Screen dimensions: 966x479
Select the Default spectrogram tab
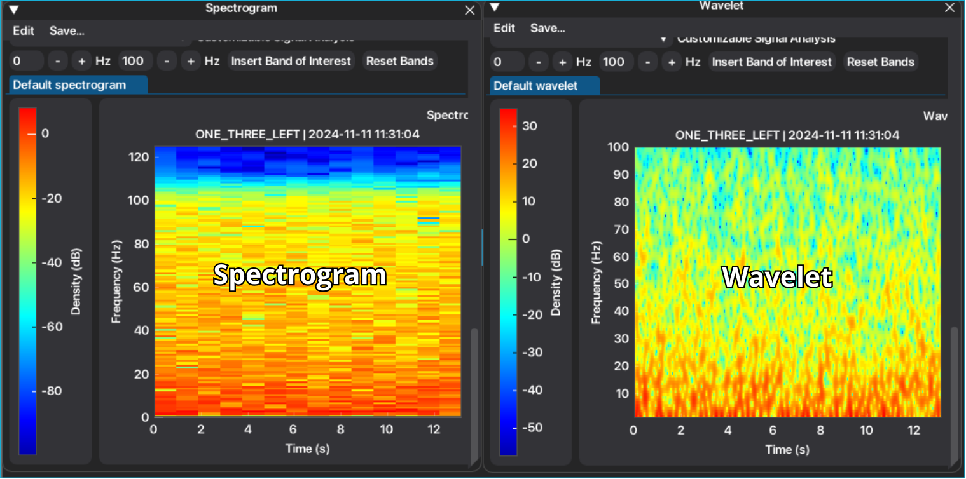78,85
